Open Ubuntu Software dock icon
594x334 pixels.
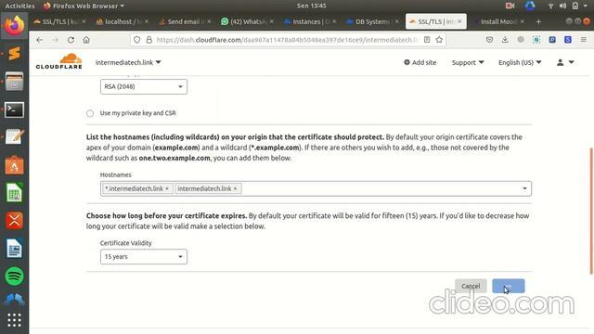[15, 165]
